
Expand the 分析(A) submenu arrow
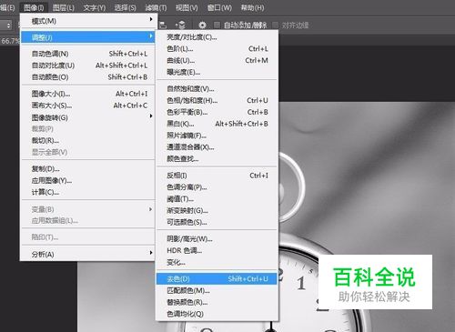click(151, 252)
